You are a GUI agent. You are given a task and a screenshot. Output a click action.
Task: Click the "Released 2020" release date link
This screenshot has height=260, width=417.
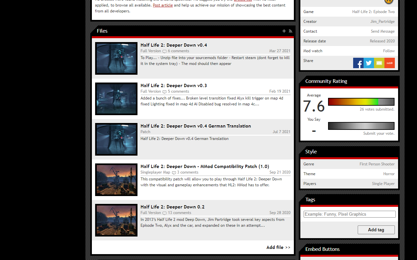tap(382, 41)
